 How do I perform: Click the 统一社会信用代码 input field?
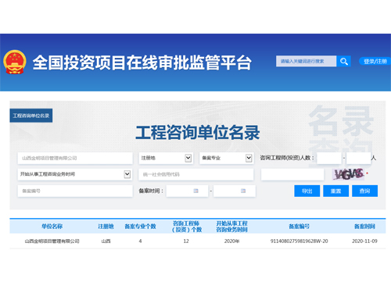tap(196, 174)
